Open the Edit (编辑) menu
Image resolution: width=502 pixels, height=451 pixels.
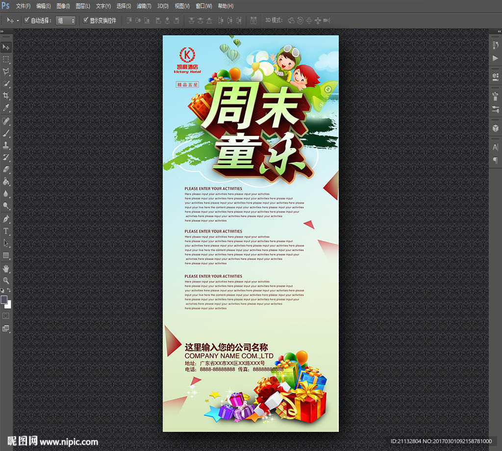[x=44, y=6]
